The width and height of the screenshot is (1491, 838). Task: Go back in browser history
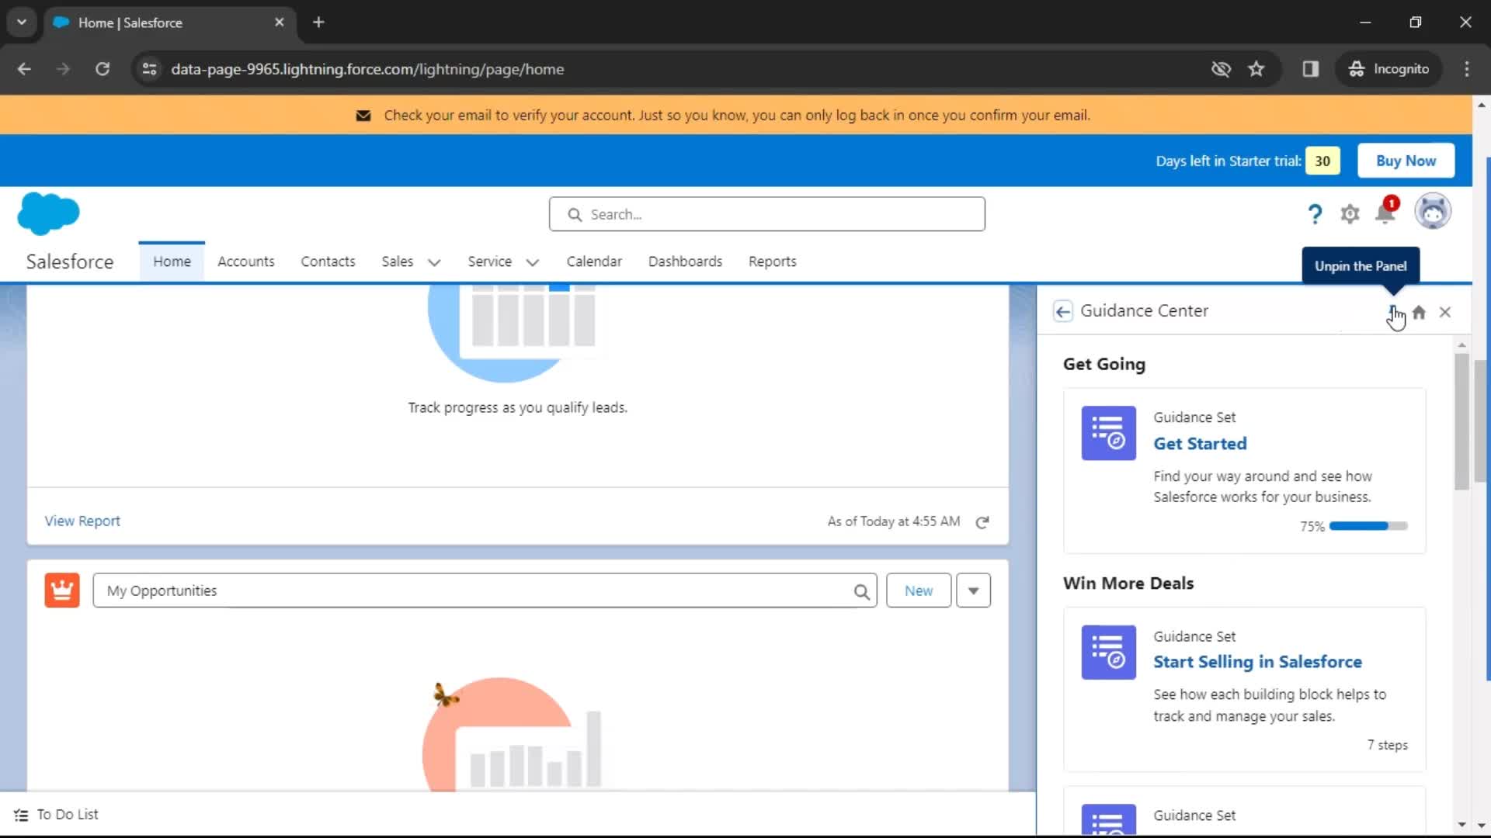[24, 69]
